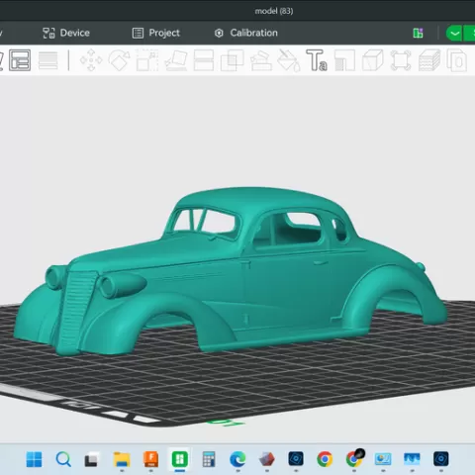Click the square with corner handles icon

[x=401, y=60]
